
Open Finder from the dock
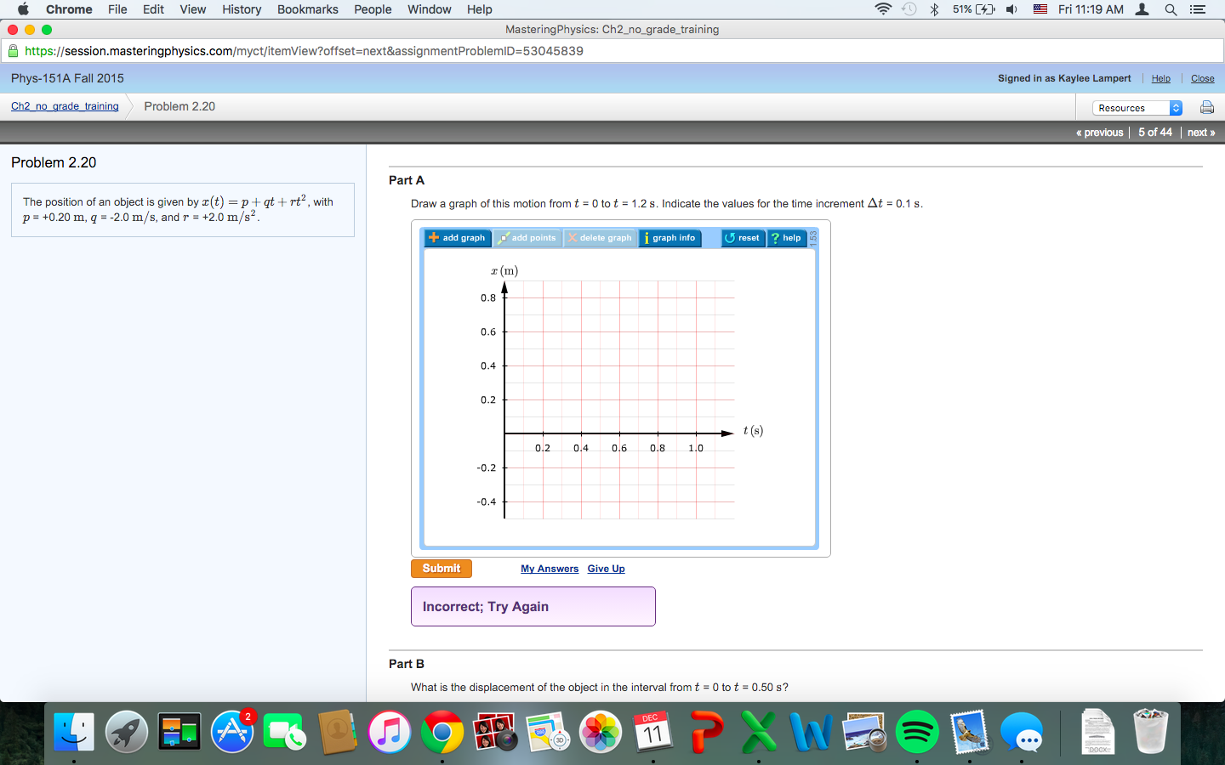[x=74, y=732]
